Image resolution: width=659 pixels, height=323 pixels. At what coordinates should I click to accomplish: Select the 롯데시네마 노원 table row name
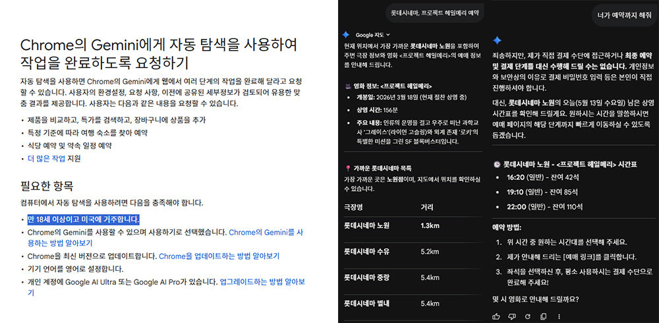(x=366, y=225)
